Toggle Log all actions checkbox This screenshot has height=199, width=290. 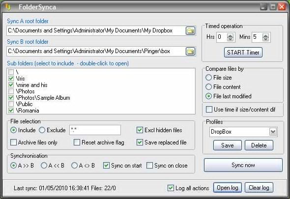171,188
